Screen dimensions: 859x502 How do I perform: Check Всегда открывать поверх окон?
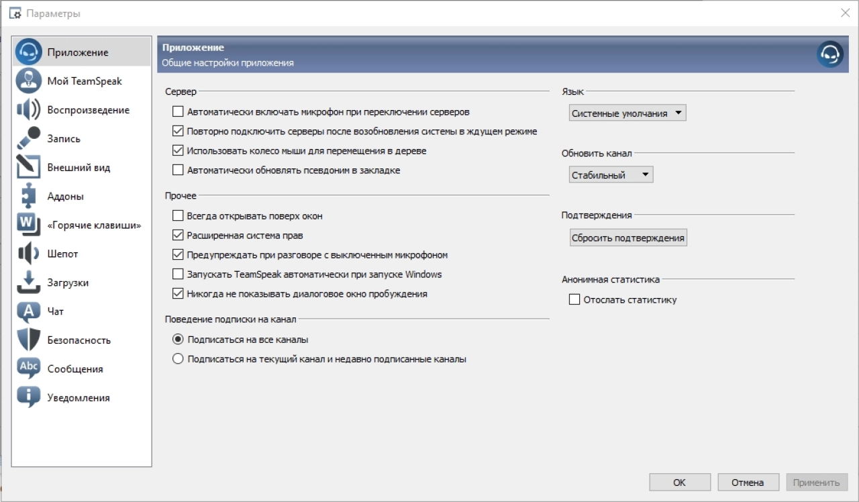tap(178, 216)
